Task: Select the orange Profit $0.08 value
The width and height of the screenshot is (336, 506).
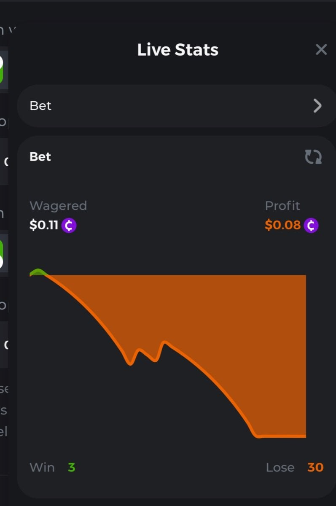Action: pos(282,225)
